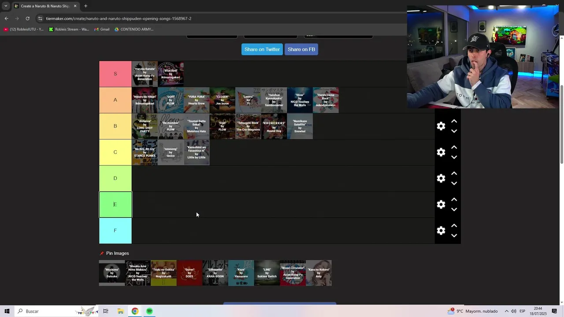
Task: Open Chrome tab search dropdown
Action: [6, 6]
